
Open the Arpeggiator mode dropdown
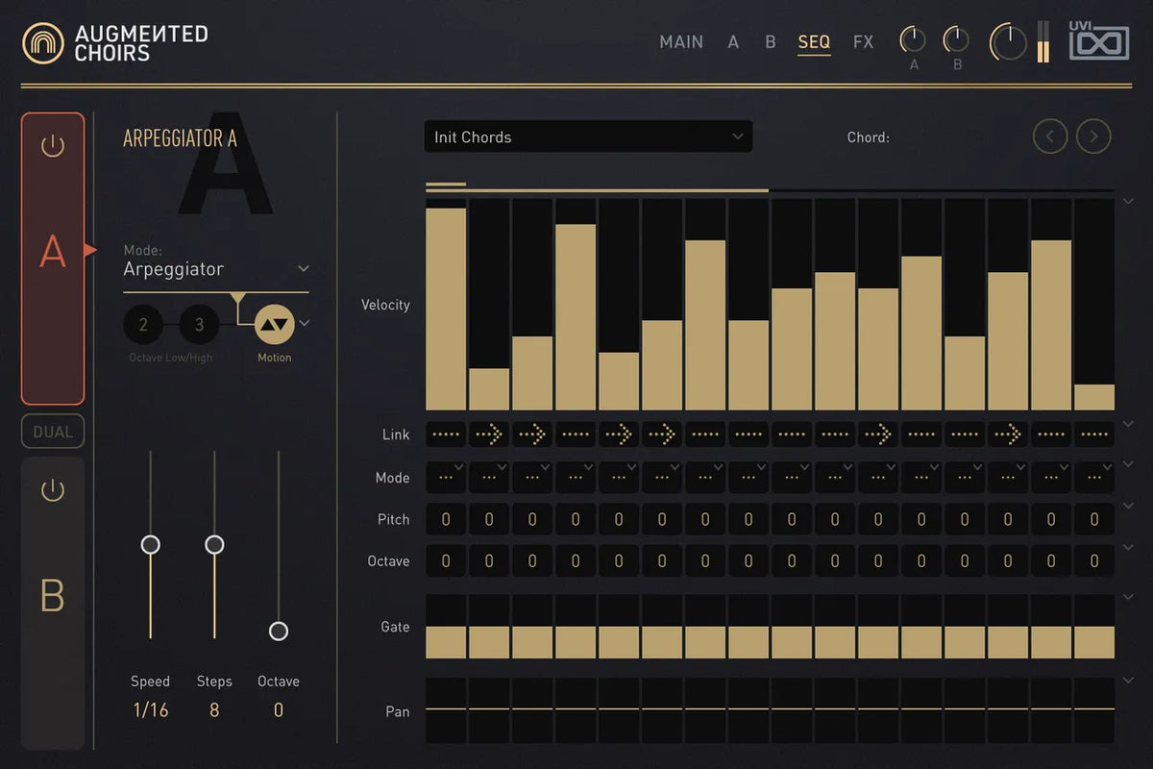[x=216, y=269]
